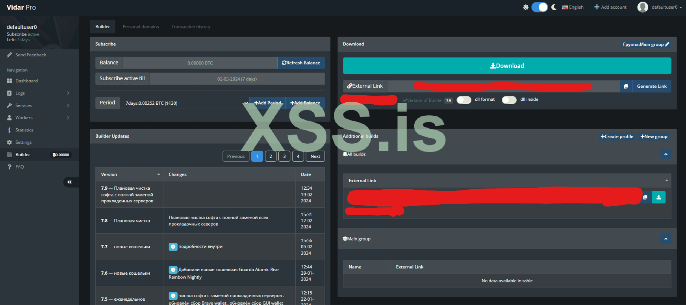Viewport: 686px width, 305px height.
Task: Click the Subscribe active till date field
Action: tap(237, 79)
